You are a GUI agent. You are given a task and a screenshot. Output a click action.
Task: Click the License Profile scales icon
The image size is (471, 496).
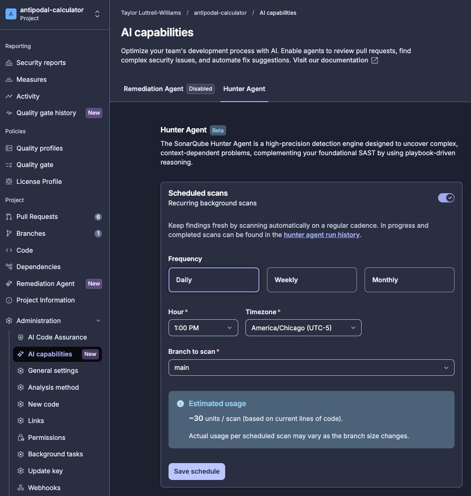pos(9,181)
